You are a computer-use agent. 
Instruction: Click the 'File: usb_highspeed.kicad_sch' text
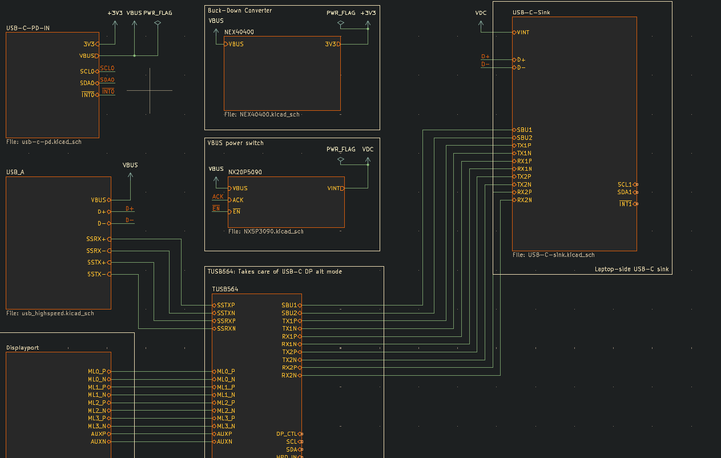[50, 313]
